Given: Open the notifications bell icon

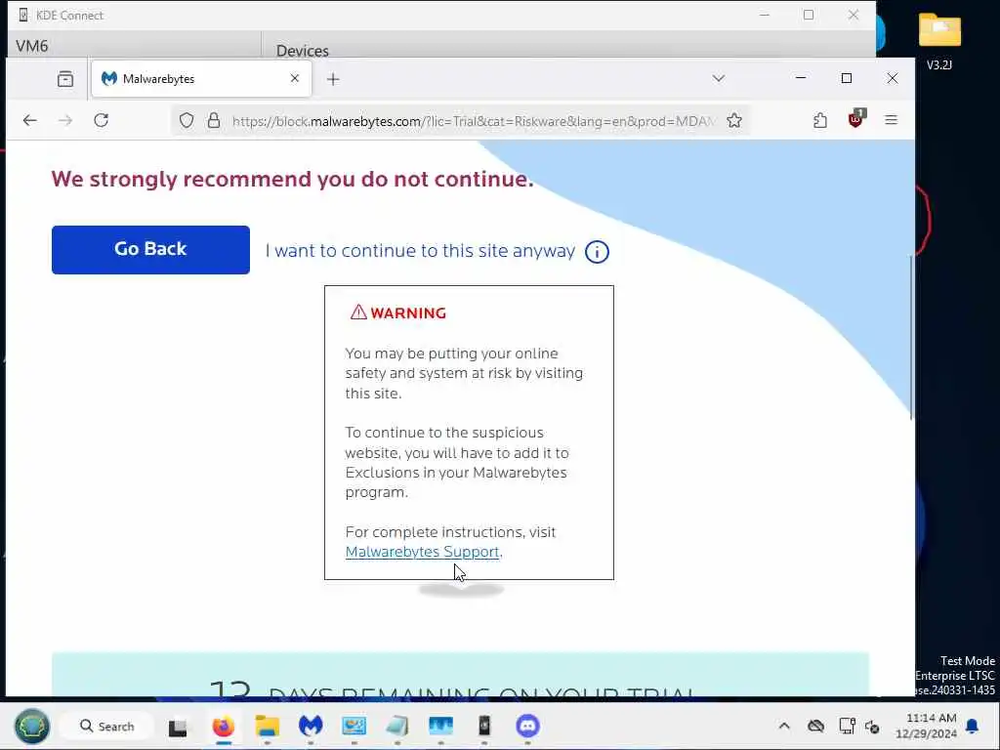Looking at the screenshot, I should (972, 726).
